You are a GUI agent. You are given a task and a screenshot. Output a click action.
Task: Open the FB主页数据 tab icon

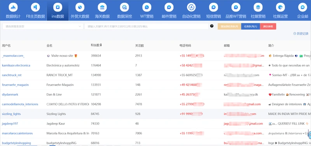click(35, 7)
